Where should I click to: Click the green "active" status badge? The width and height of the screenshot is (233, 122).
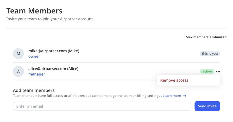(207, 72)
